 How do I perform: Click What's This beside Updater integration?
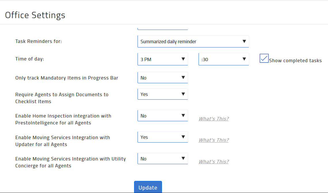pyautogui.click(x=213, y=140)
